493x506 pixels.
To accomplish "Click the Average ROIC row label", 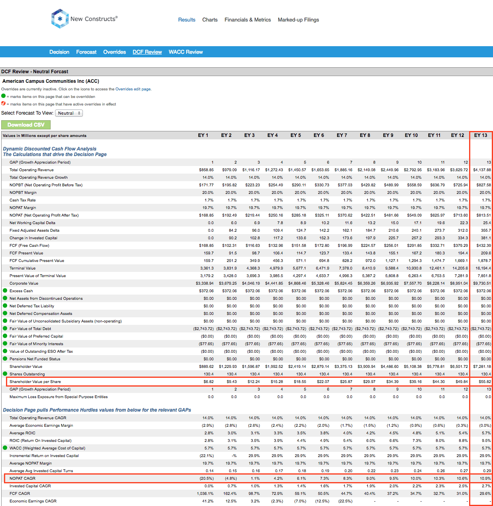I will tap(23, 433).
